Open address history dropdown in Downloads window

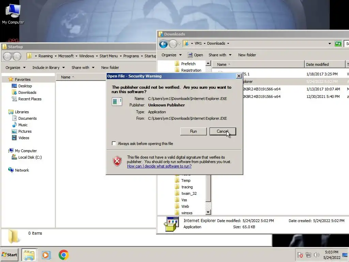(330, 44)
